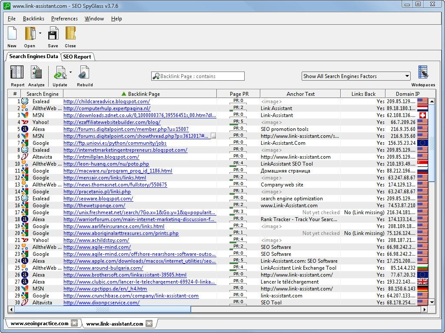Click the ellipsis button on digitalpoint showthread row

(213, 136)
